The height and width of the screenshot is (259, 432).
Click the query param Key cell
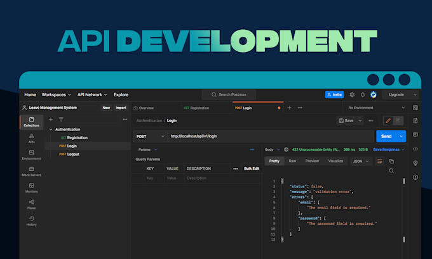(154, 178)
